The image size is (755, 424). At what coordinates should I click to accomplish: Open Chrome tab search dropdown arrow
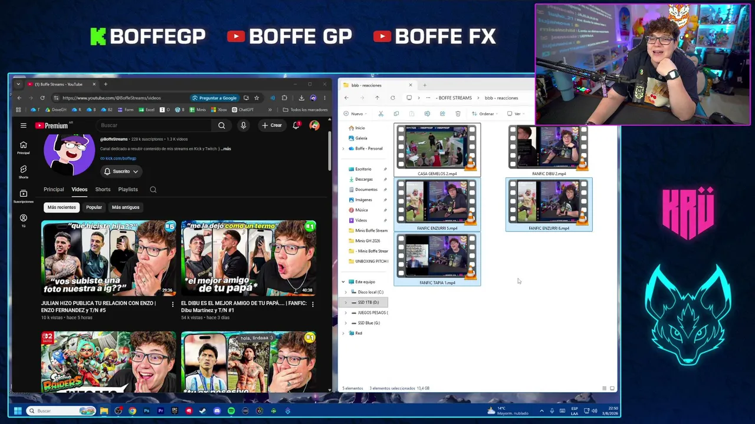pyautogui.click(x=18, y=84)
